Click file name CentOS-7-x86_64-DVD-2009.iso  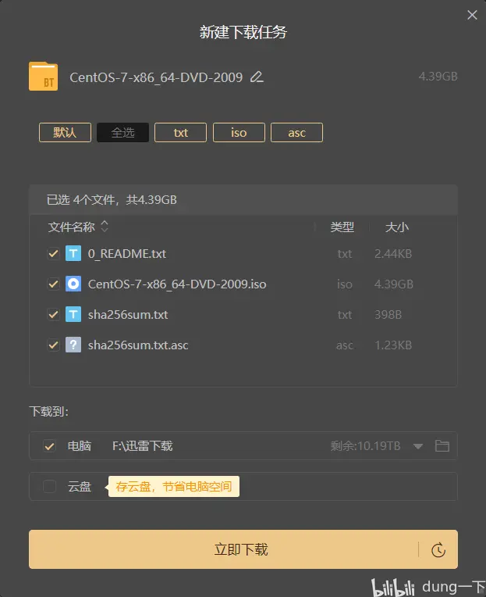click(x=177, y=284)
